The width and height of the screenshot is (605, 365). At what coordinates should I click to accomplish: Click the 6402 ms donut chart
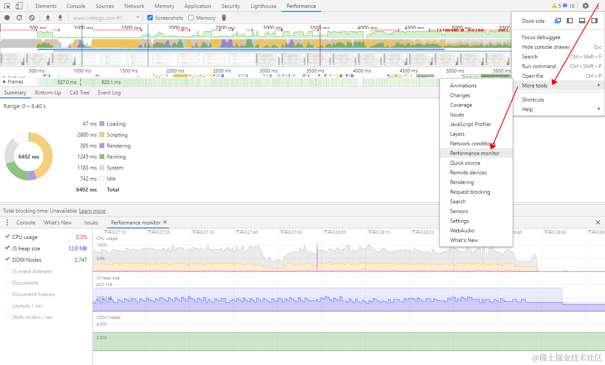(29, 156)
